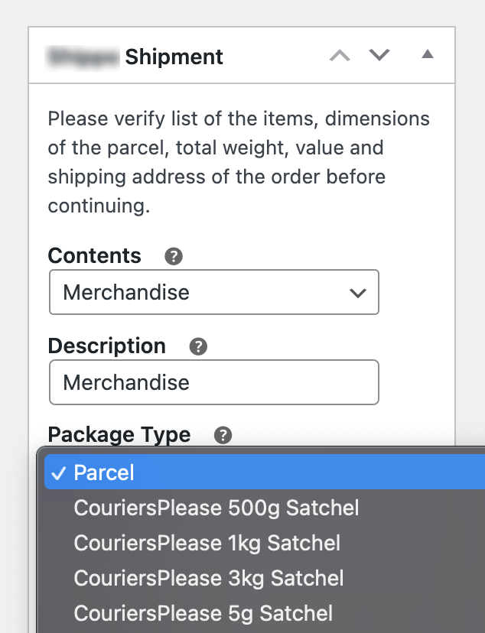Click the checkmark beside Parcel
Viewport: 485px width, 633px height.
pyautogui.click(x=59, y=472)
